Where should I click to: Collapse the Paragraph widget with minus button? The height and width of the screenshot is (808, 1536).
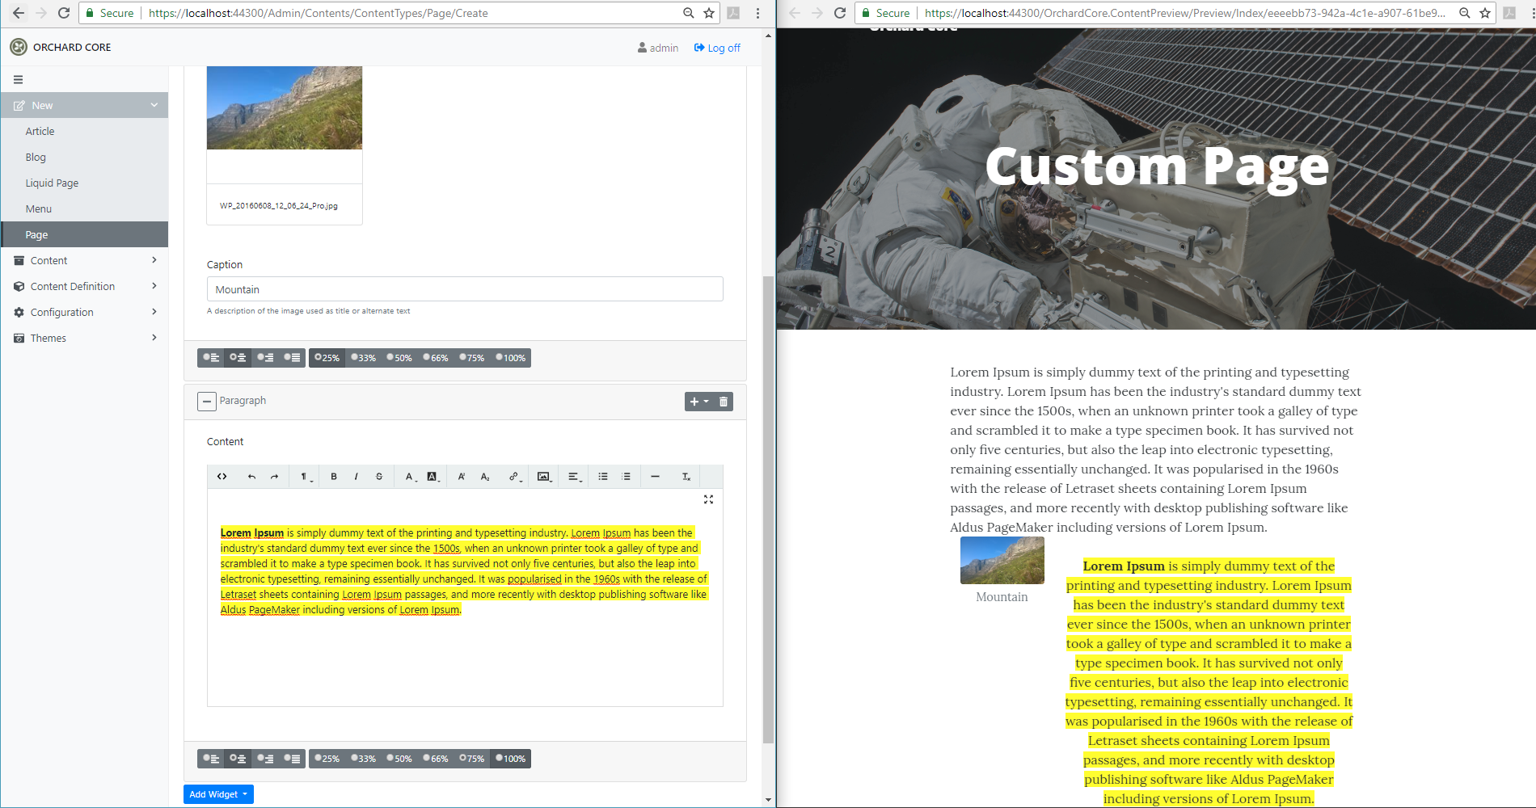207,402
